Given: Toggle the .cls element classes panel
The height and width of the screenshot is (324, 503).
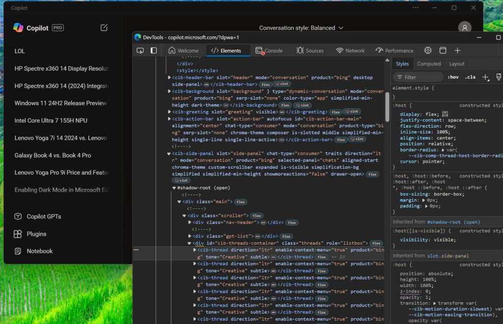Looking at the screenshot, I should [x=470, y=77].
